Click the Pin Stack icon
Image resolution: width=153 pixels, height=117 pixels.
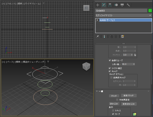point(97,37)
